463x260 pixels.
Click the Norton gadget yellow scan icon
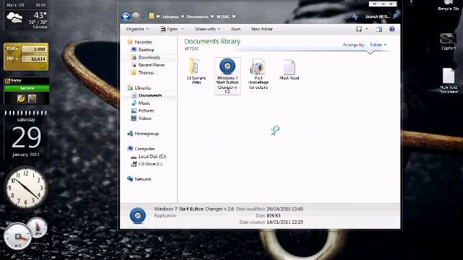click(x=21, y=98)
